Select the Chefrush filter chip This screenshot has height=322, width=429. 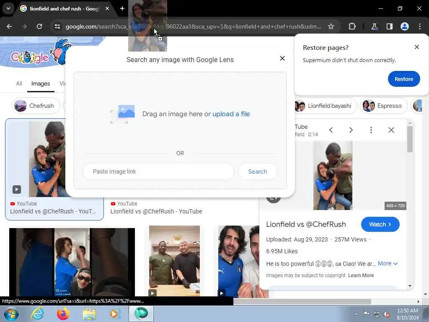click(36, 106)
